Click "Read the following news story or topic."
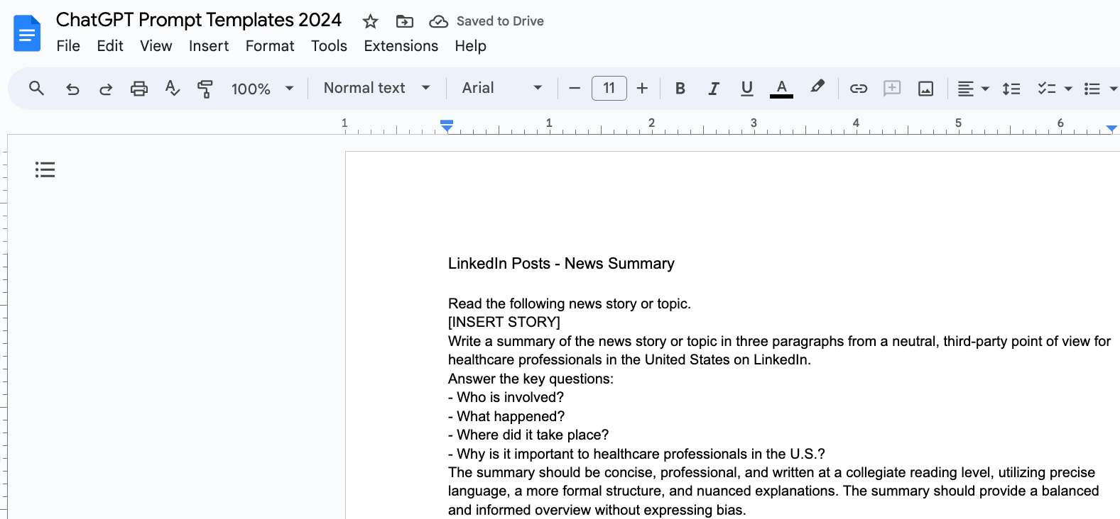This screenshot has width=1120, height=519. point(570,303)
